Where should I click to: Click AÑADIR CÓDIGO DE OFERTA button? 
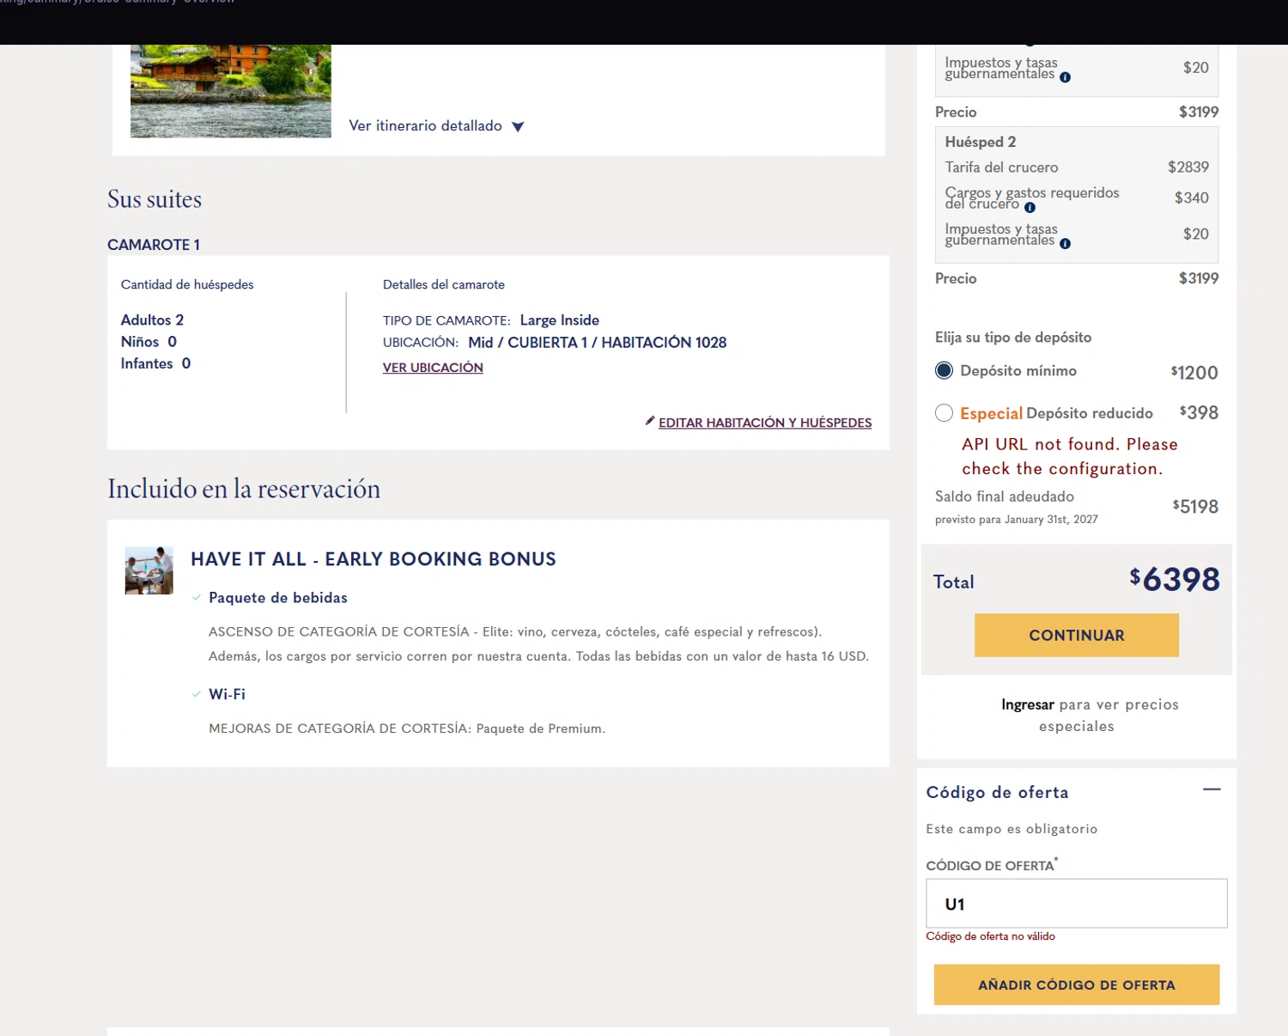[x=1076, y=984]
